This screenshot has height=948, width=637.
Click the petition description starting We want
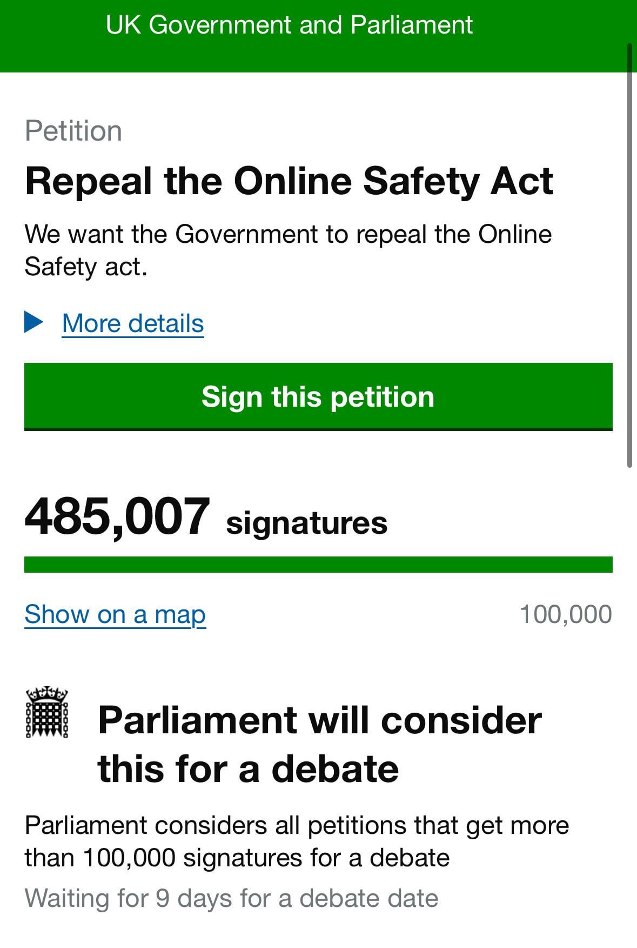click(x=288, y=250)
